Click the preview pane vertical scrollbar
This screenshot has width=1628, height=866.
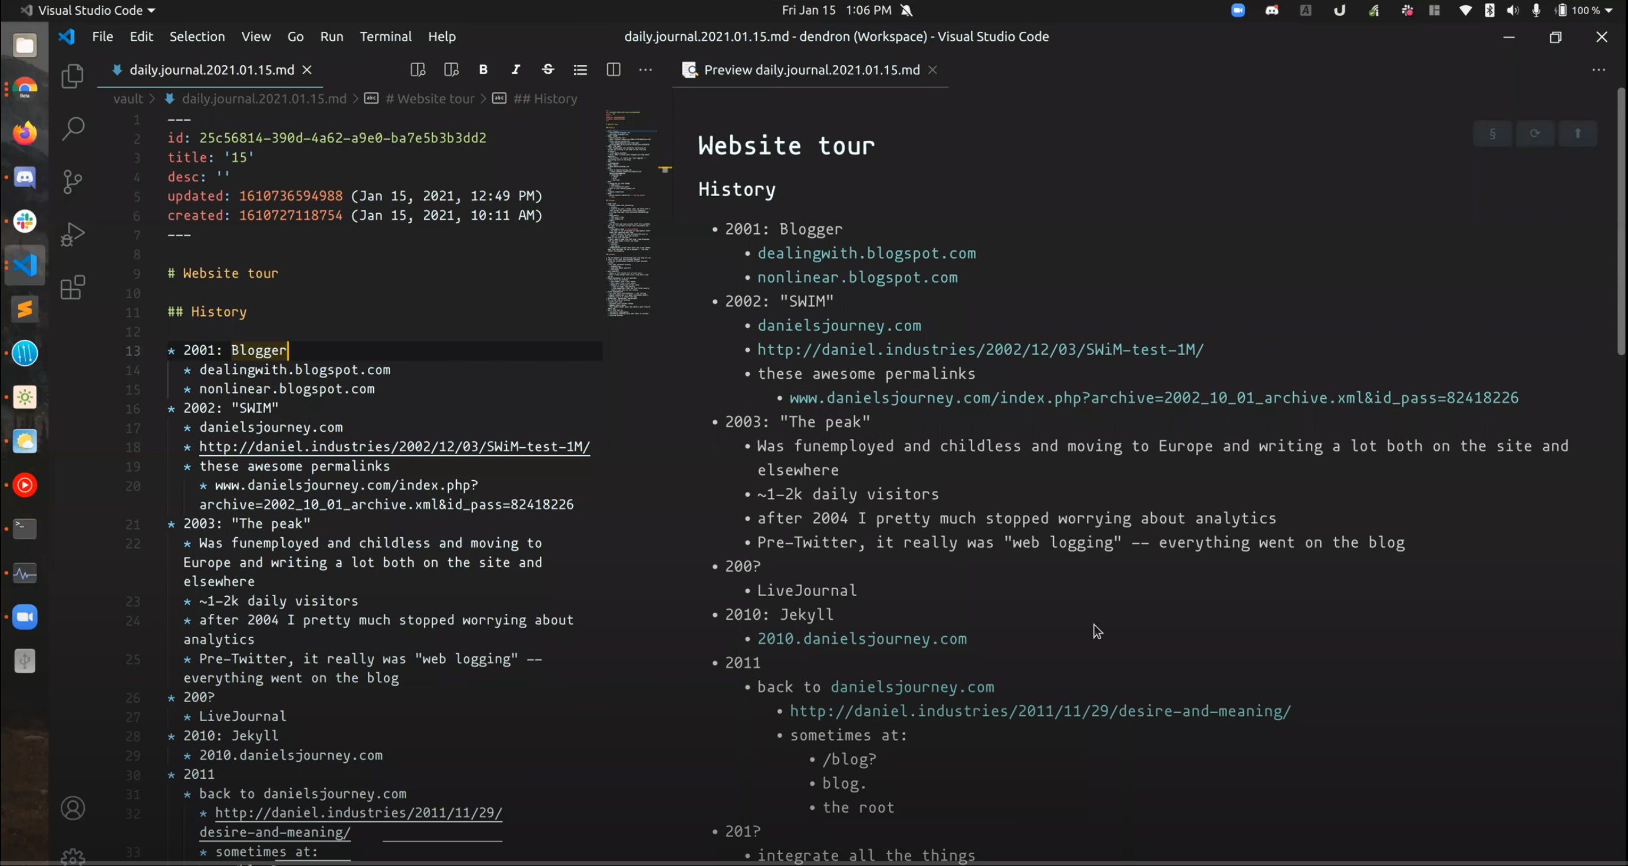[1621, 221]
